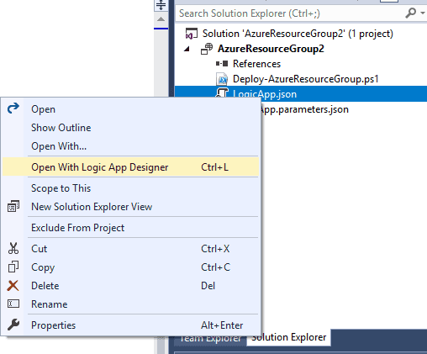Image resolution: width=427 pixels, height=354 pixels.
Task: Click the AzureResourceGroup2 project icon
Action: click(207, 49)
